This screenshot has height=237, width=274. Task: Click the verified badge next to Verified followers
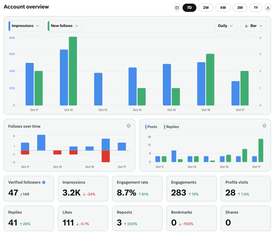(x=44, y=182)
